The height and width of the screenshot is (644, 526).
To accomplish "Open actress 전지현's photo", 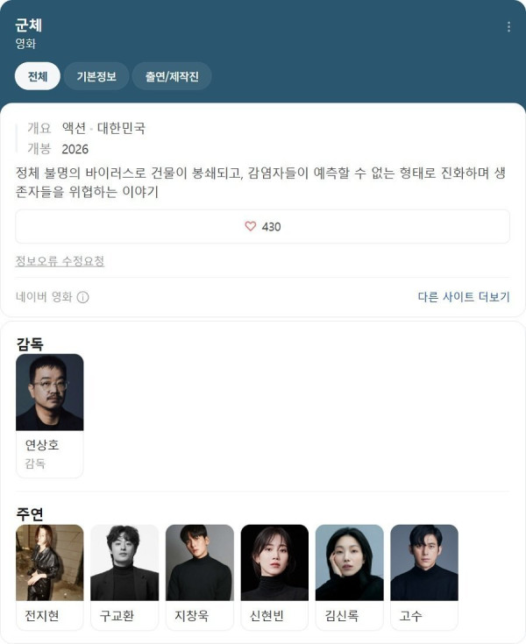I will 50,563.
